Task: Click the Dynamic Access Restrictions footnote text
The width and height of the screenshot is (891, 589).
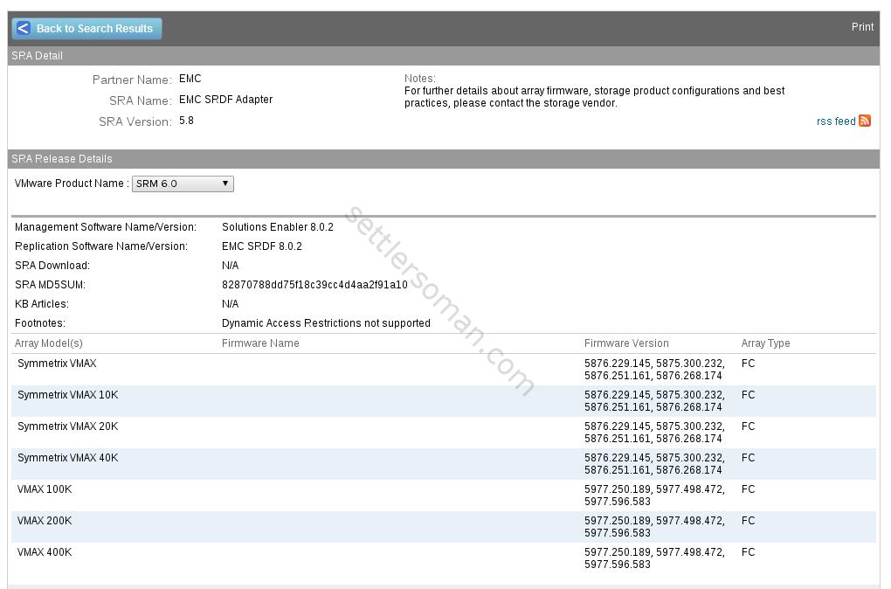Action: 326,323
